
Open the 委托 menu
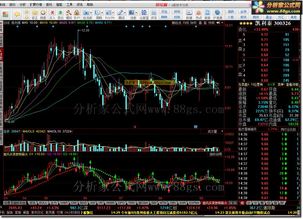(x=49, y=4)
